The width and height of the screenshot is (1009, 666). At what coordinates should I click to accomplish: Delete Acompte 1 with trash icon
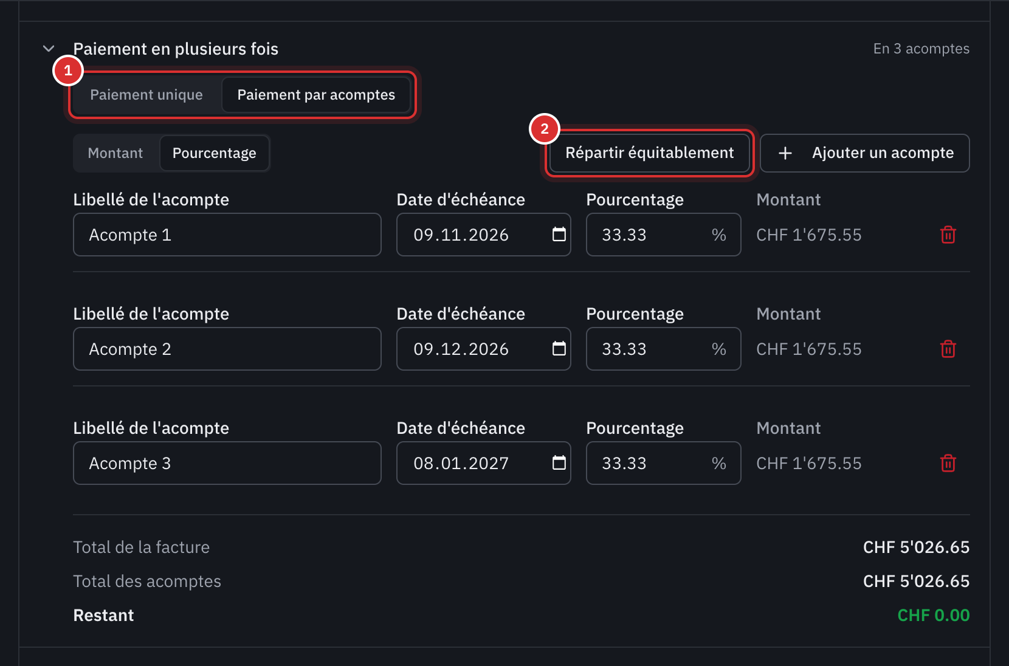click(948, 235)
